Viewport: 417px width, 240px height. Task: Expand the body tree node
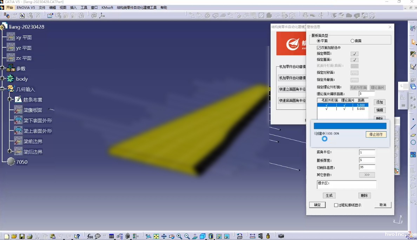2,79
